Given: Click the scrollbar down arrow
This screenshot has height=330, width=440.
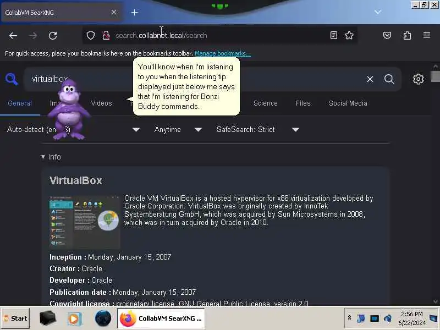Looking at the screenshot, I should point(436,301).
